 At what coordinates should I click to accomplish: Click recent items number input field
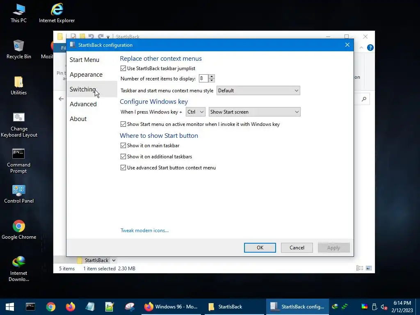[203, 78]
